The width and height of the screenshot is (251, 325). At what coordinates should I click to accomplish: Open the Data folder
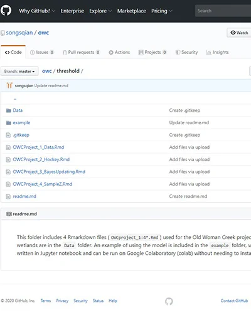pos(18,110)
